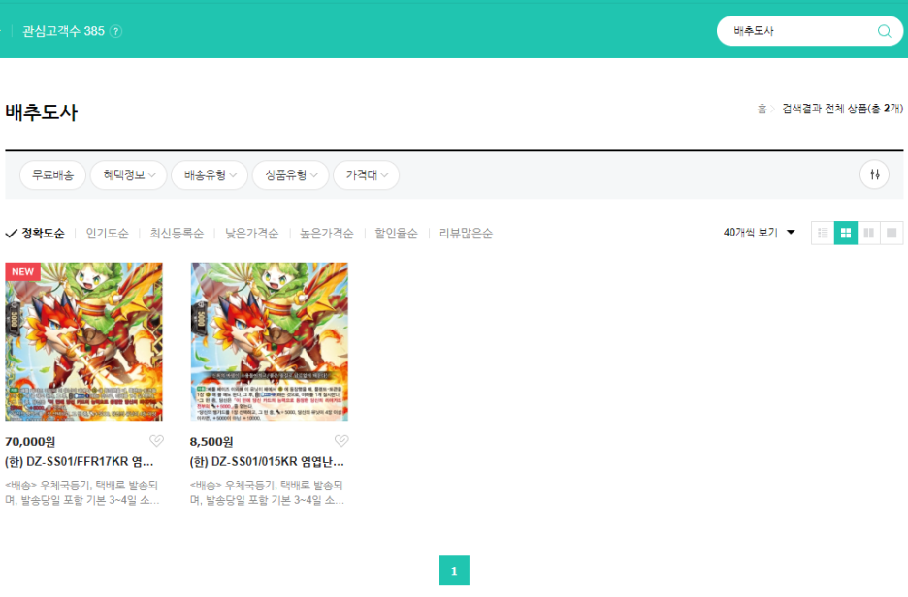Open product title DZ-SS01/FFR17KR
The image size is (908, 597).
pyautogui.click(x=80, y=461)
